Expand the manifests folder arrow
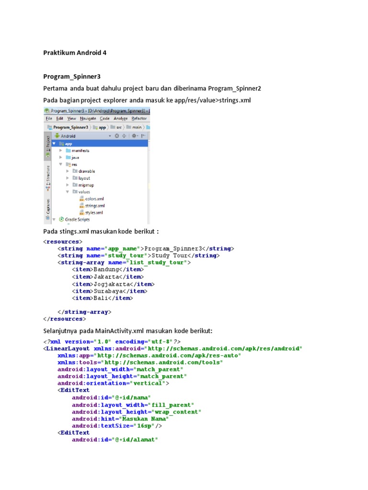The width and height of the screenshot is (368, 490). [x=61, y=150]
